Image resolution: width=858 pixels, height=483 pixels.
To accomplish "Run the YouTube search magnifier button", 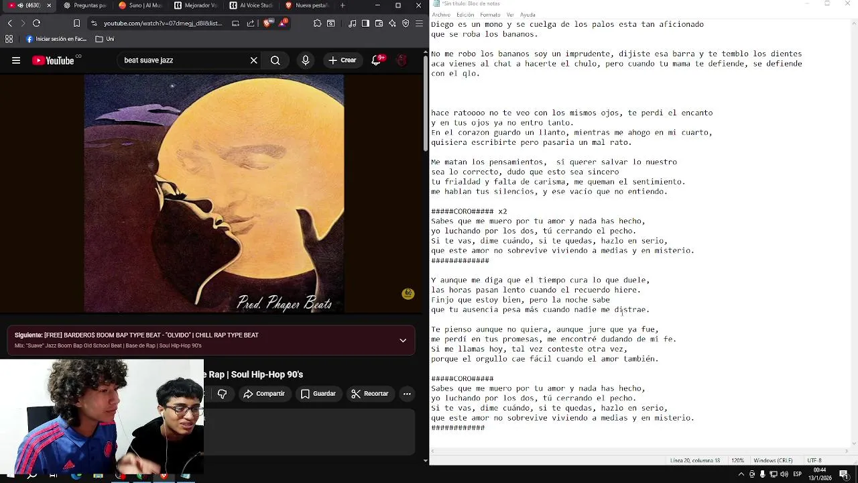I will [x=275, y=60].
